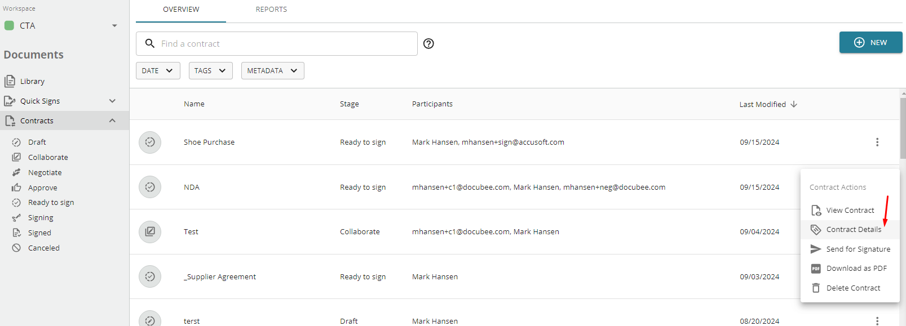
Task: Open the Negotiate contracts filter
Action: (x=45, y=173)
